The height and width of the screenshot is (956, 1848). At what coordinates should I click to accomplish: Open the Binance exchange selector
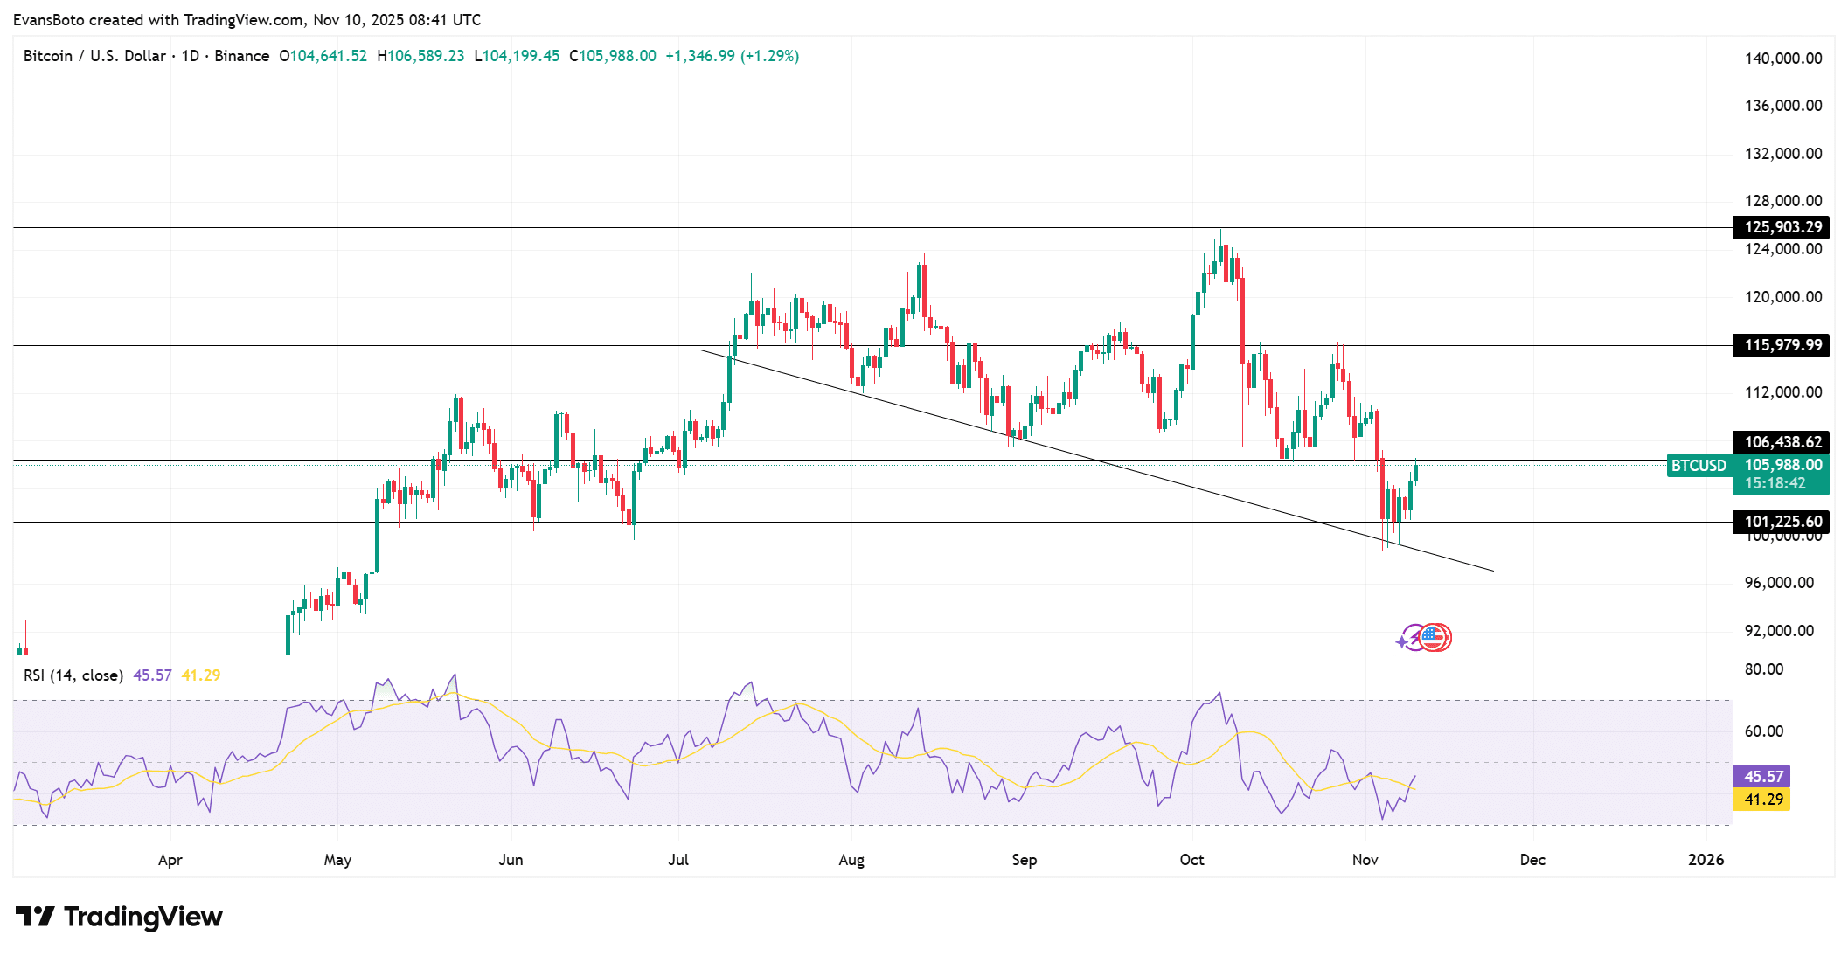pyautogui.click(x=245, y=55)
